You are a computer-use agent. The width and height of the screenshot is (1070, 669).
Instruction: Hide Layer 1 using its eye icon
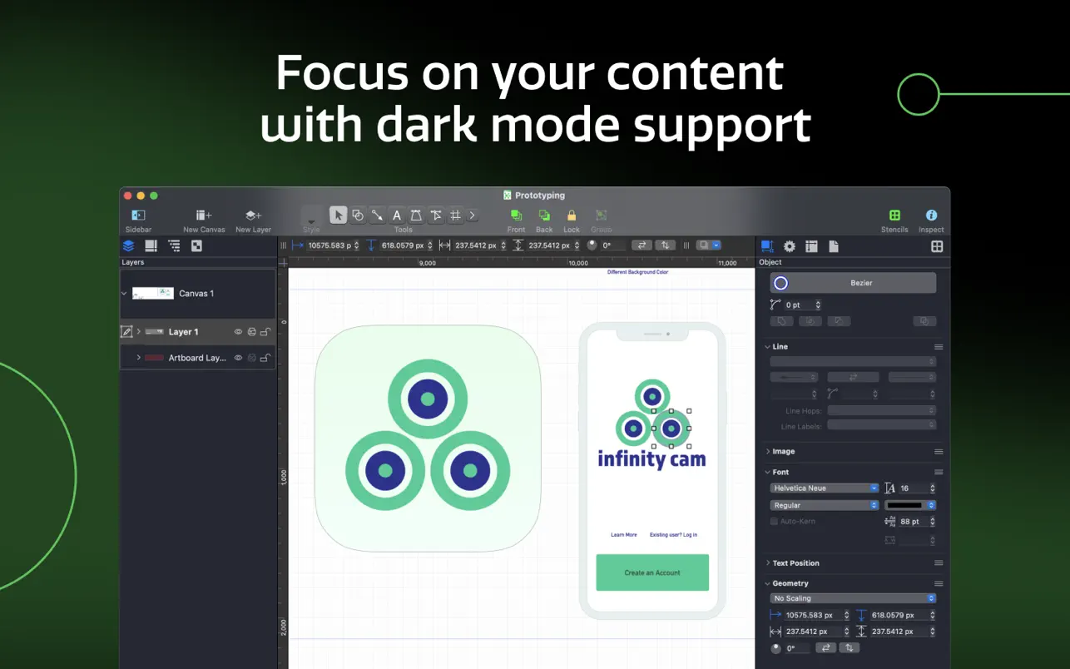click(238, 332)
